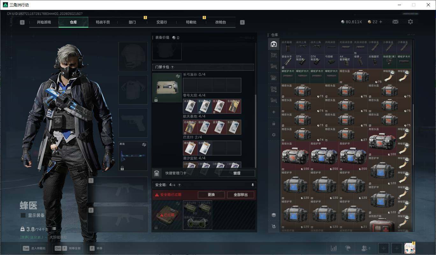Click the swap icon on the melee weapon slot
The height and width of the screenshot is (255, 436).
pos(144,145)
